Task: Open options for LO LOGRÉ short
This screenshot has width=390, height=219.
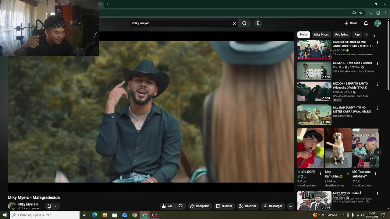Action: coord(320,173)
